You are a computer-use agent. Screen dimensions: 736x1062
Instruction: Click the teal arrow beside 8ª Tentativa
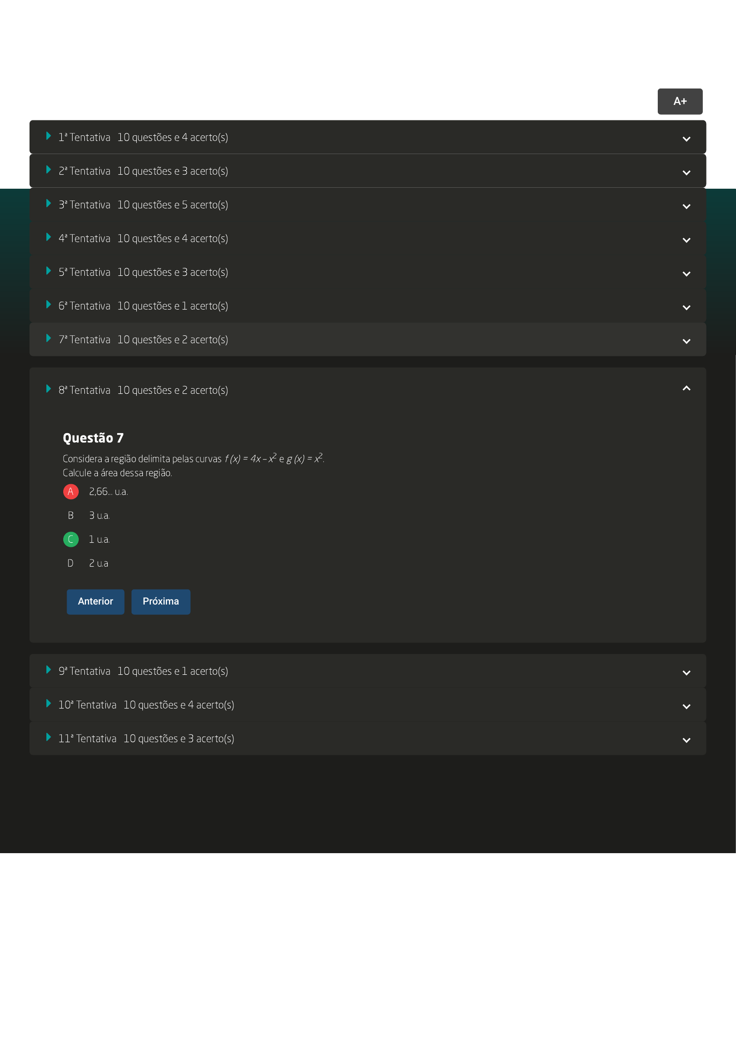pos(48,389)
